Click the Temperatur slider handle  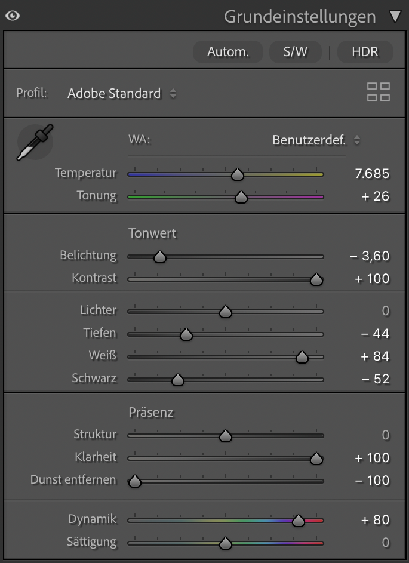click(x=238, y=174)
